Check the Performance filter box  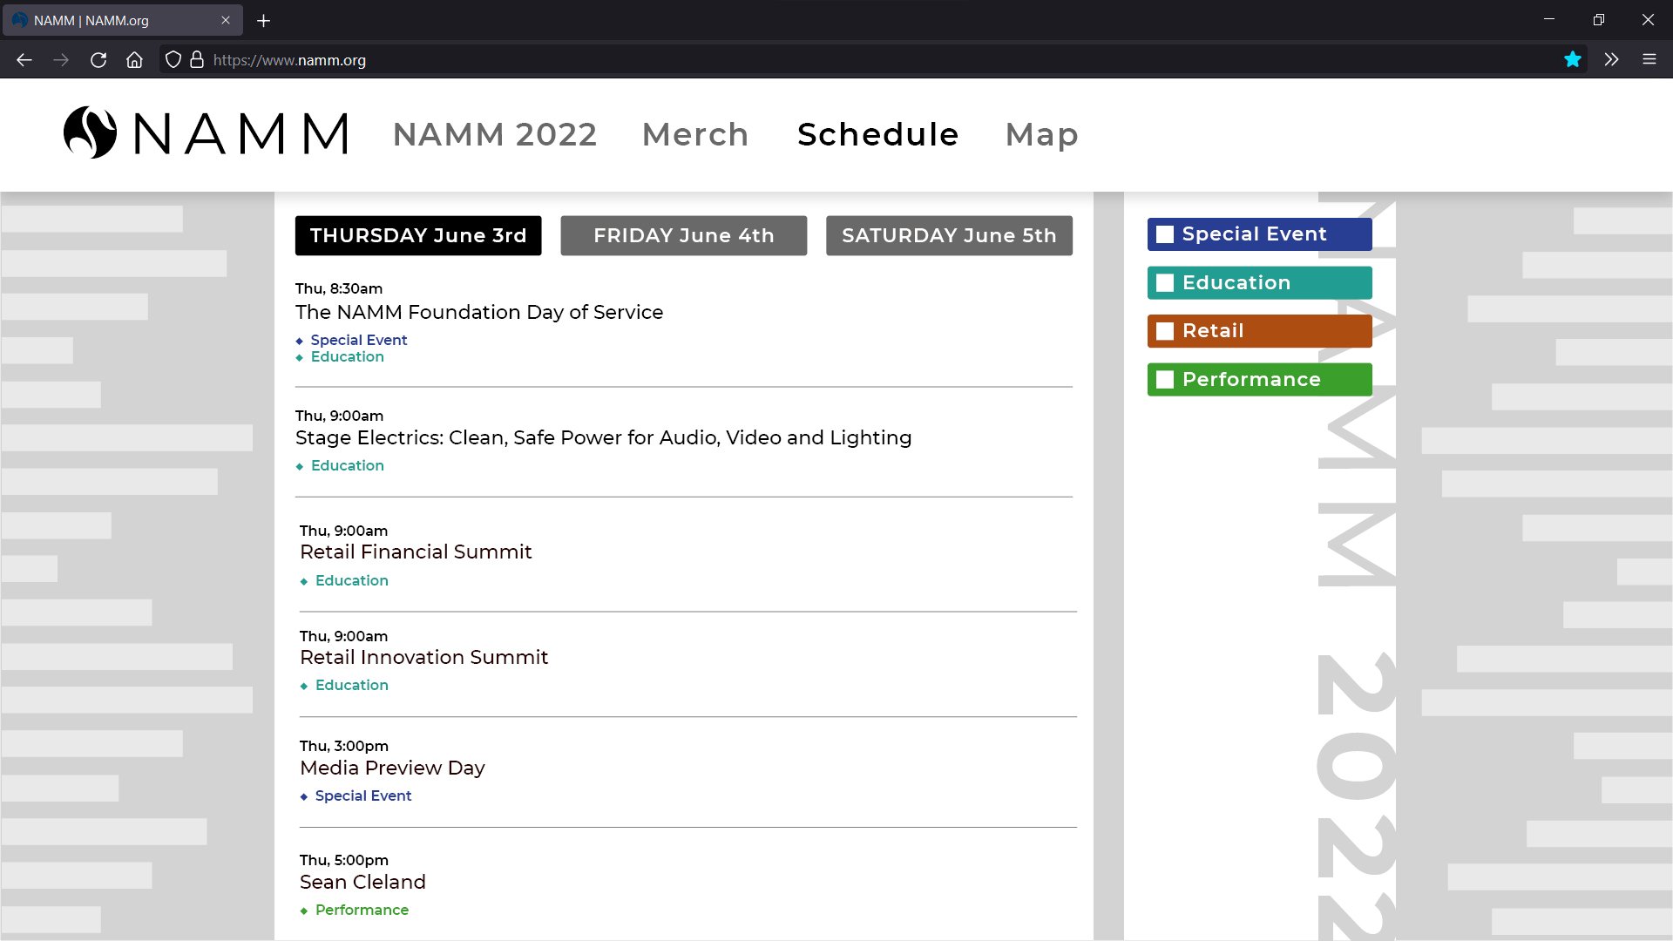1165,379
